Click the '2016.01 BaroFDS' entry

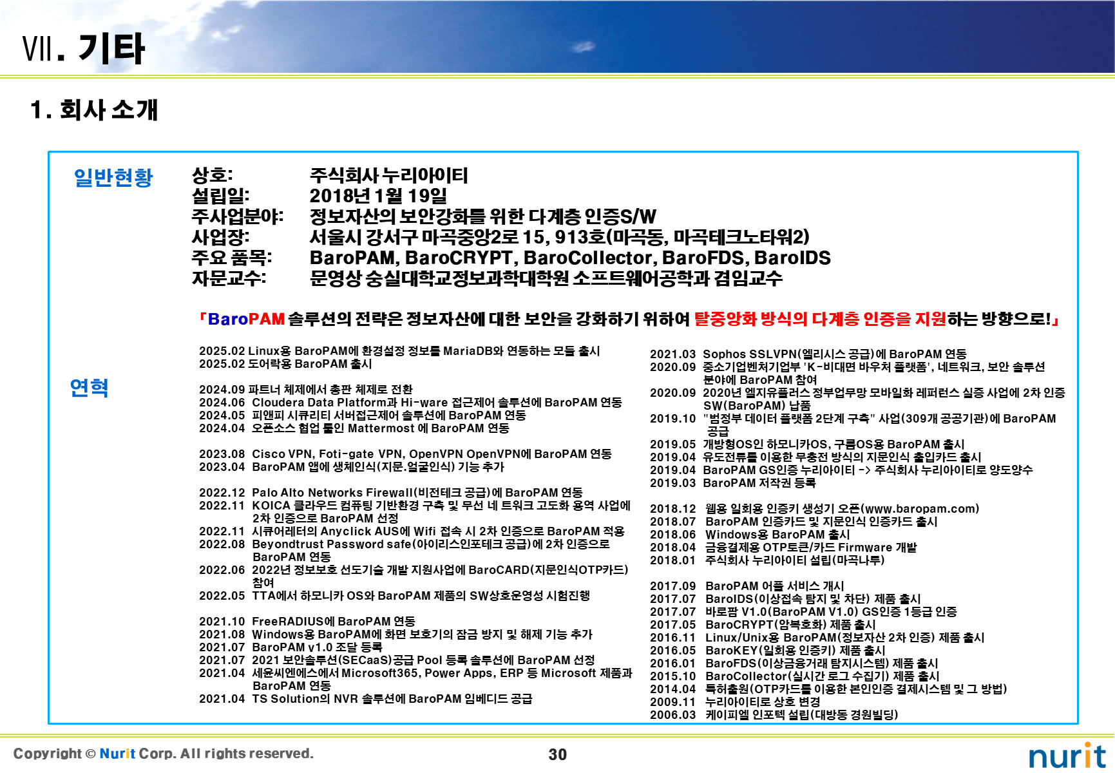pos(794,663)
